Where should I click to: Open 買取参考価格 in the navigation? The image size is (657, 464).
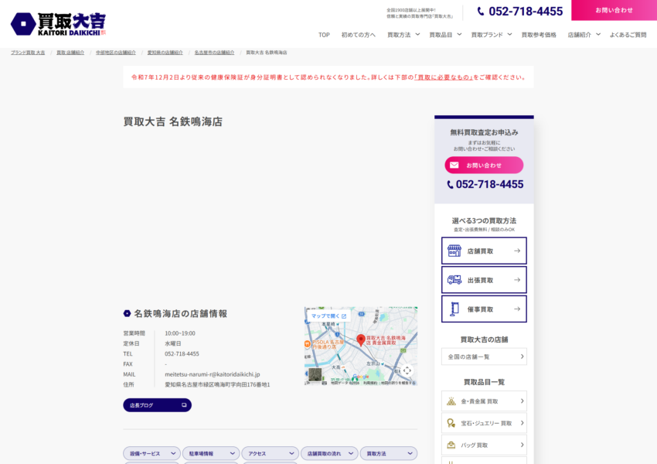tap(539, 35)
